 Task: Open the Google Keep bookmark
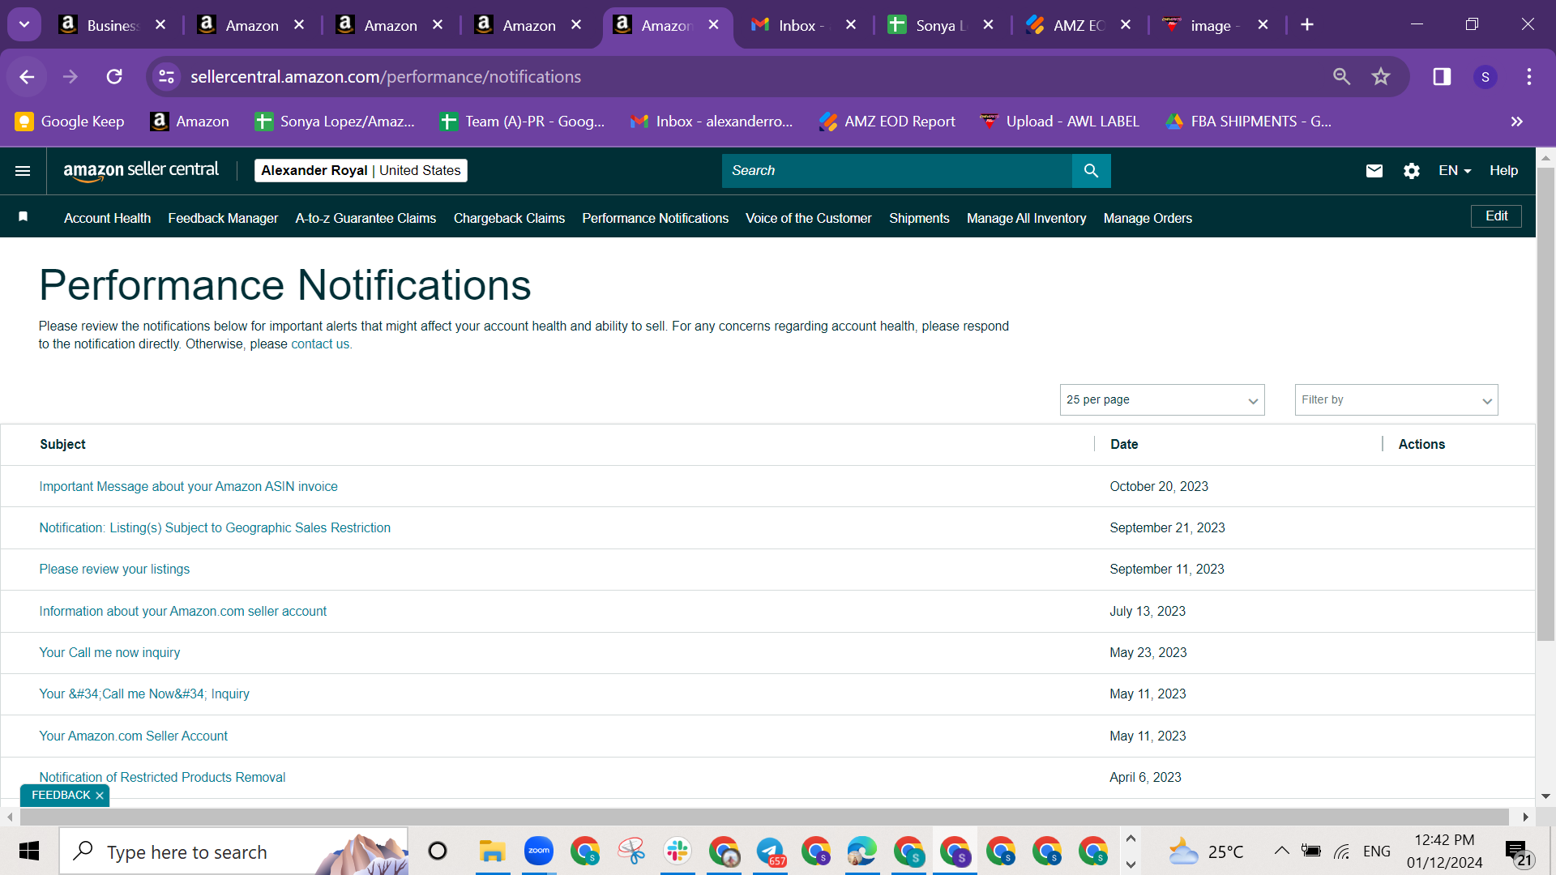[x=70, y=122]
